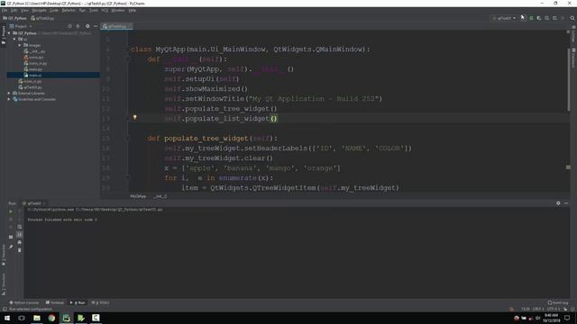Open Project panel settings gear
577x324 pixels.
pyautogui.click(x=87, y=26)
